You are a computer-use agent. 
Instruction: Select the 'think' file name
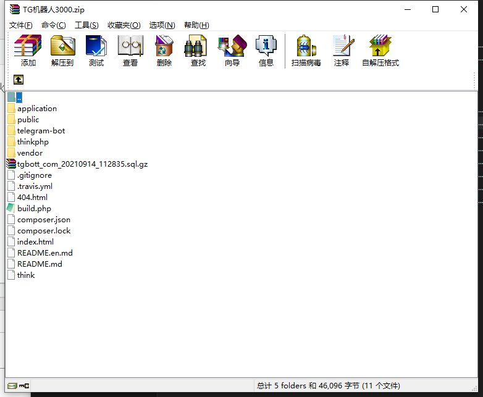point(26,275)
